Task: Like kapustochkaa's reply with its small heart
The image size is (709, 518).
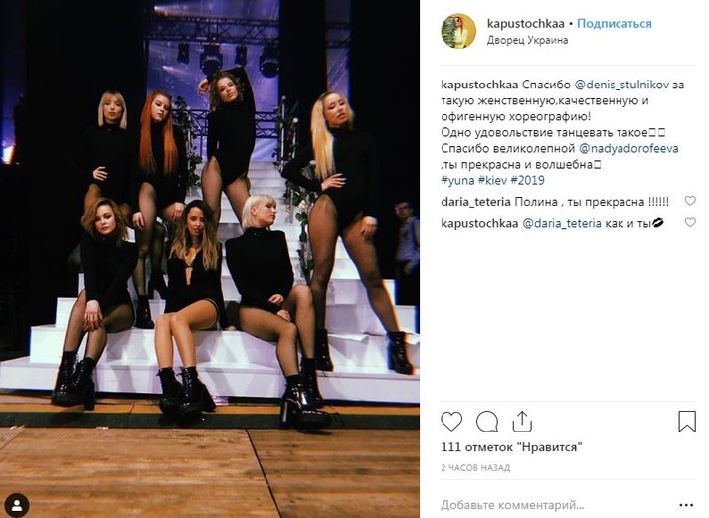Action: pyautogui.click(x=690, y=223)
